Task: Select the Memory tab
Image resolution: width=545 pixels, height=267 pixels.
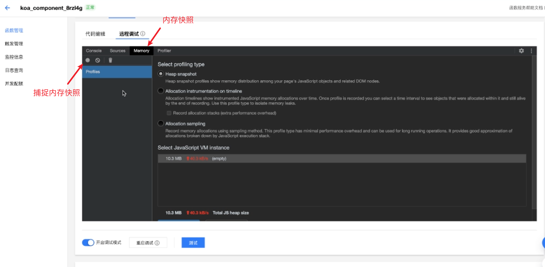Action: [142, 51]
